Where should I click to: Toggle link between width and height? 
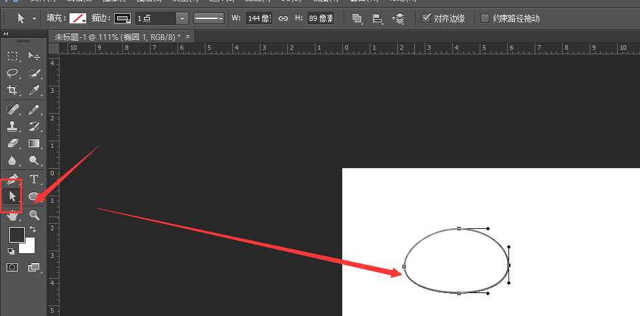click(x=283, y=18)
